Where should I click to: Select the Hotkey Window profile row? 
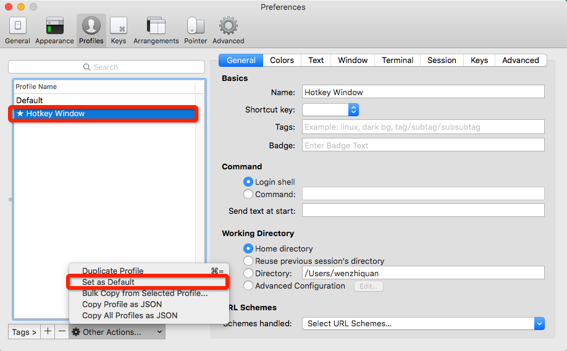[105, 114]
